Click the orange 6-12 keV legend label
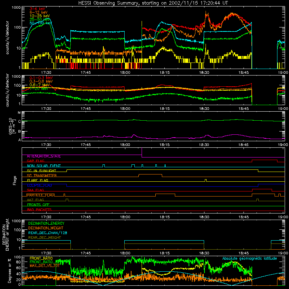This screenshot has height=289, width=289. pos(39,12)
